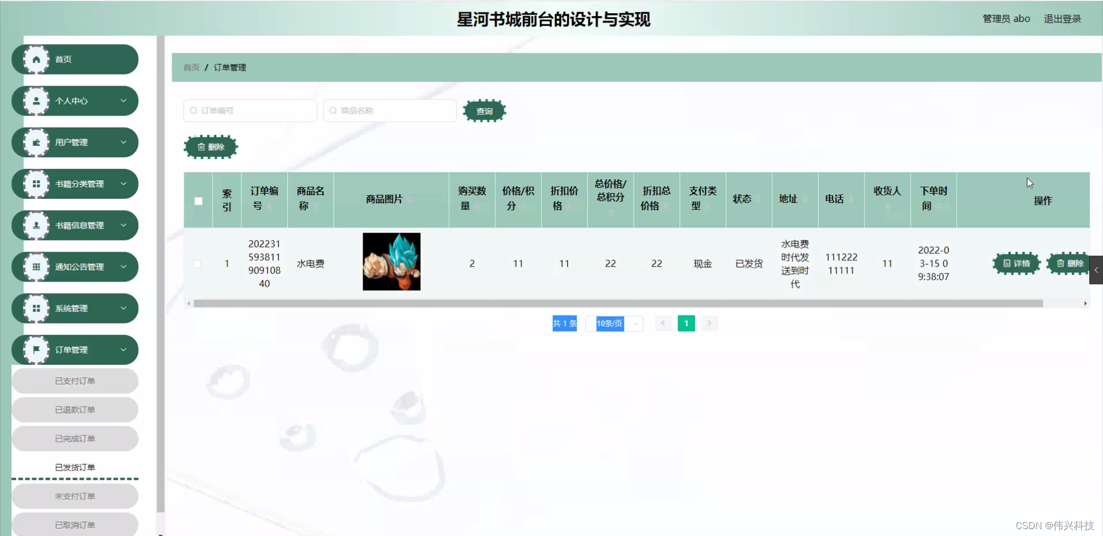Select the 系统管理 settings icon
The width and height of the screenshot is (1103, 536).
coord(36,308)
